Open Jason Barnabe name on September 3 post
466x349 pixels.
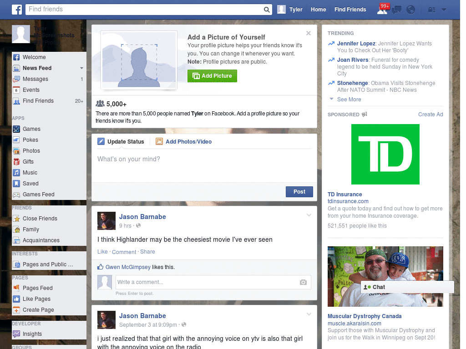pos(142,316)
